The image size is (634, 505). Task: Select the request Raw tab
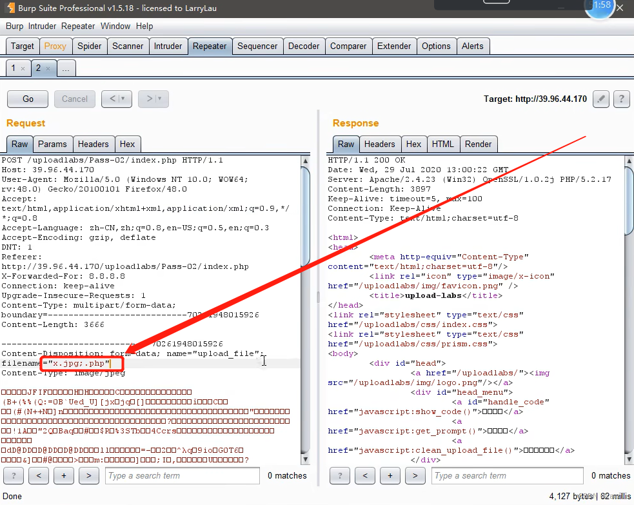[19, 144]
